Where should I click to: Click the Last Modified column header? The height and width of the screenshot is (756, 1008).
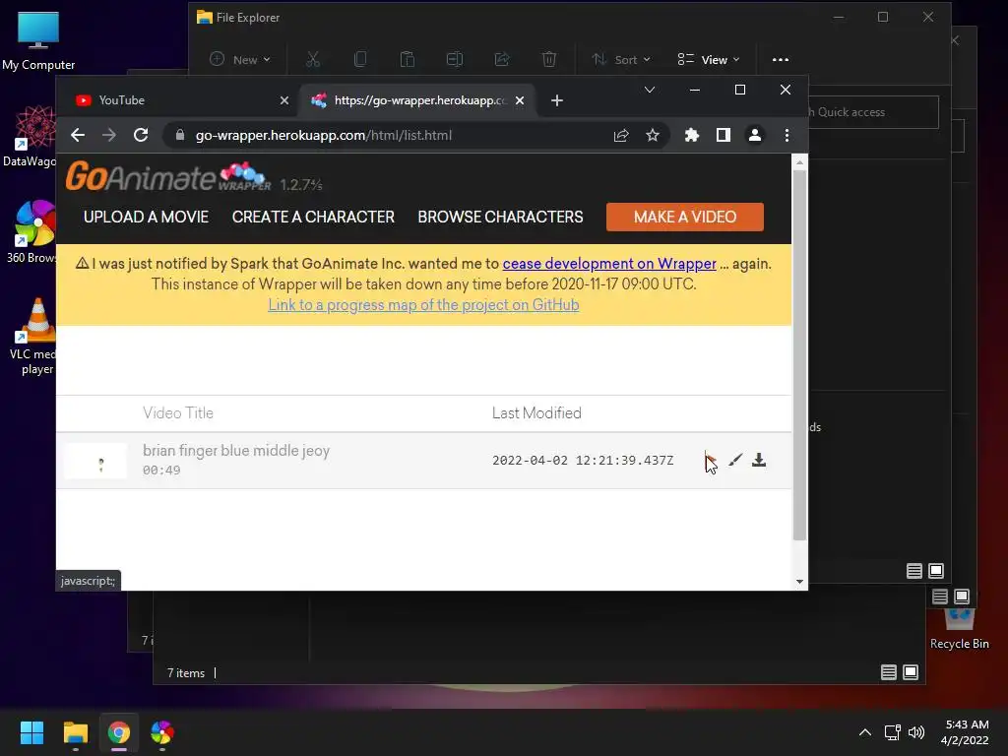pos(536,412)
